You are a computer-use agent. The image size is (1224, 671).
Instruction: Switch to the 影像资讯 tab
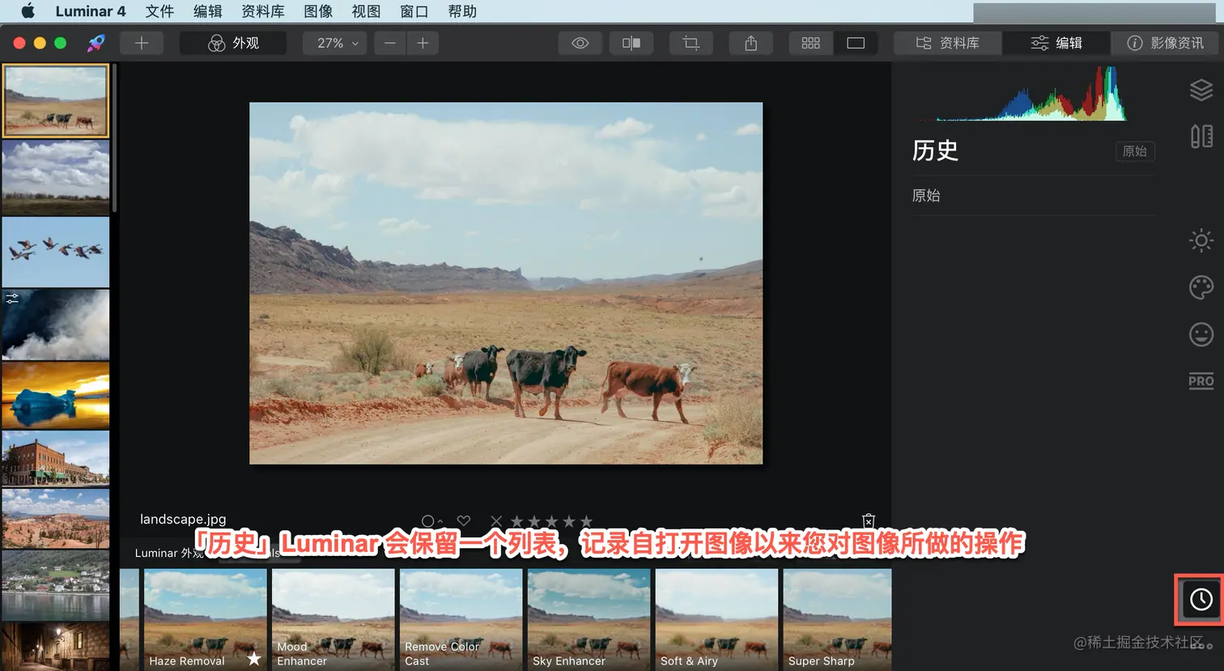point(1165,43)
